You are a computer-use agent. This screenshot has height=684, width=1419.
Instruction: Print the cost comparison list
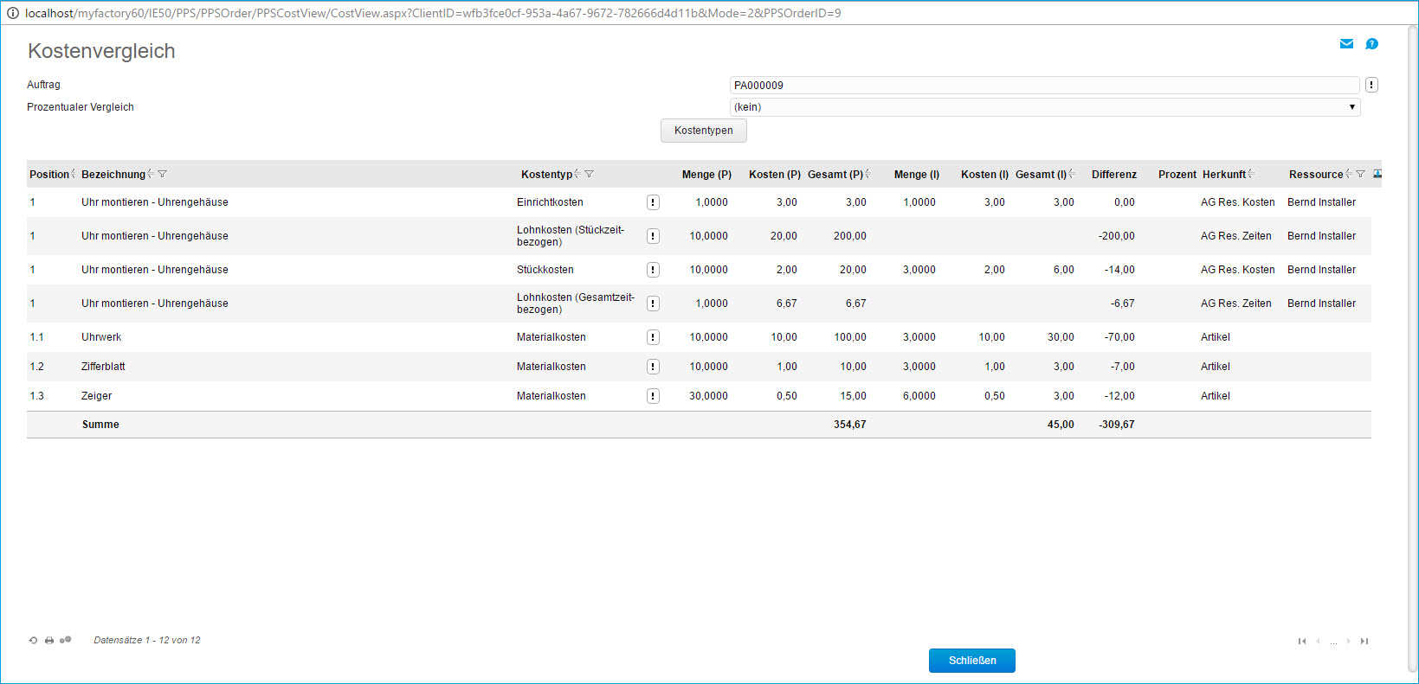pos(49,641)
